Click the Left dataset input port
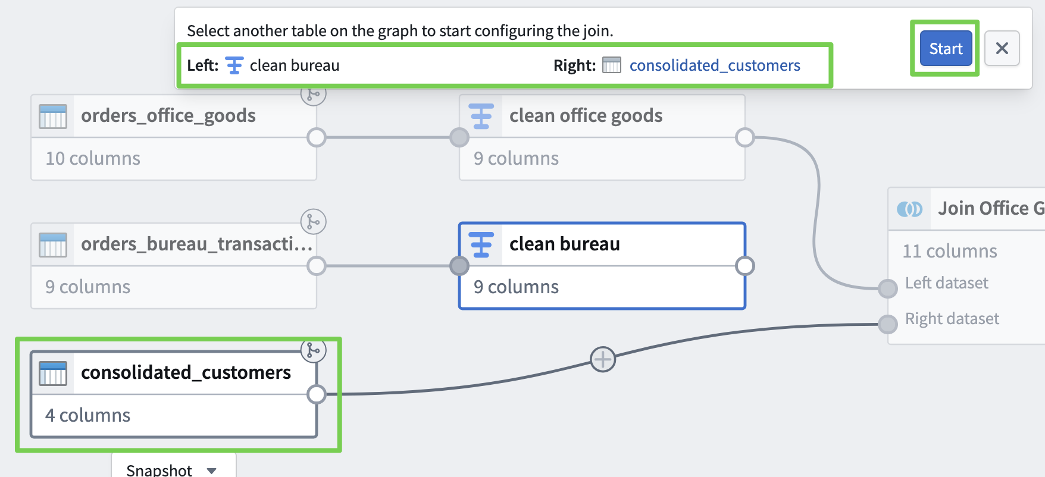Viewport: 1045px width, 477px height. (x=887, y=288)
